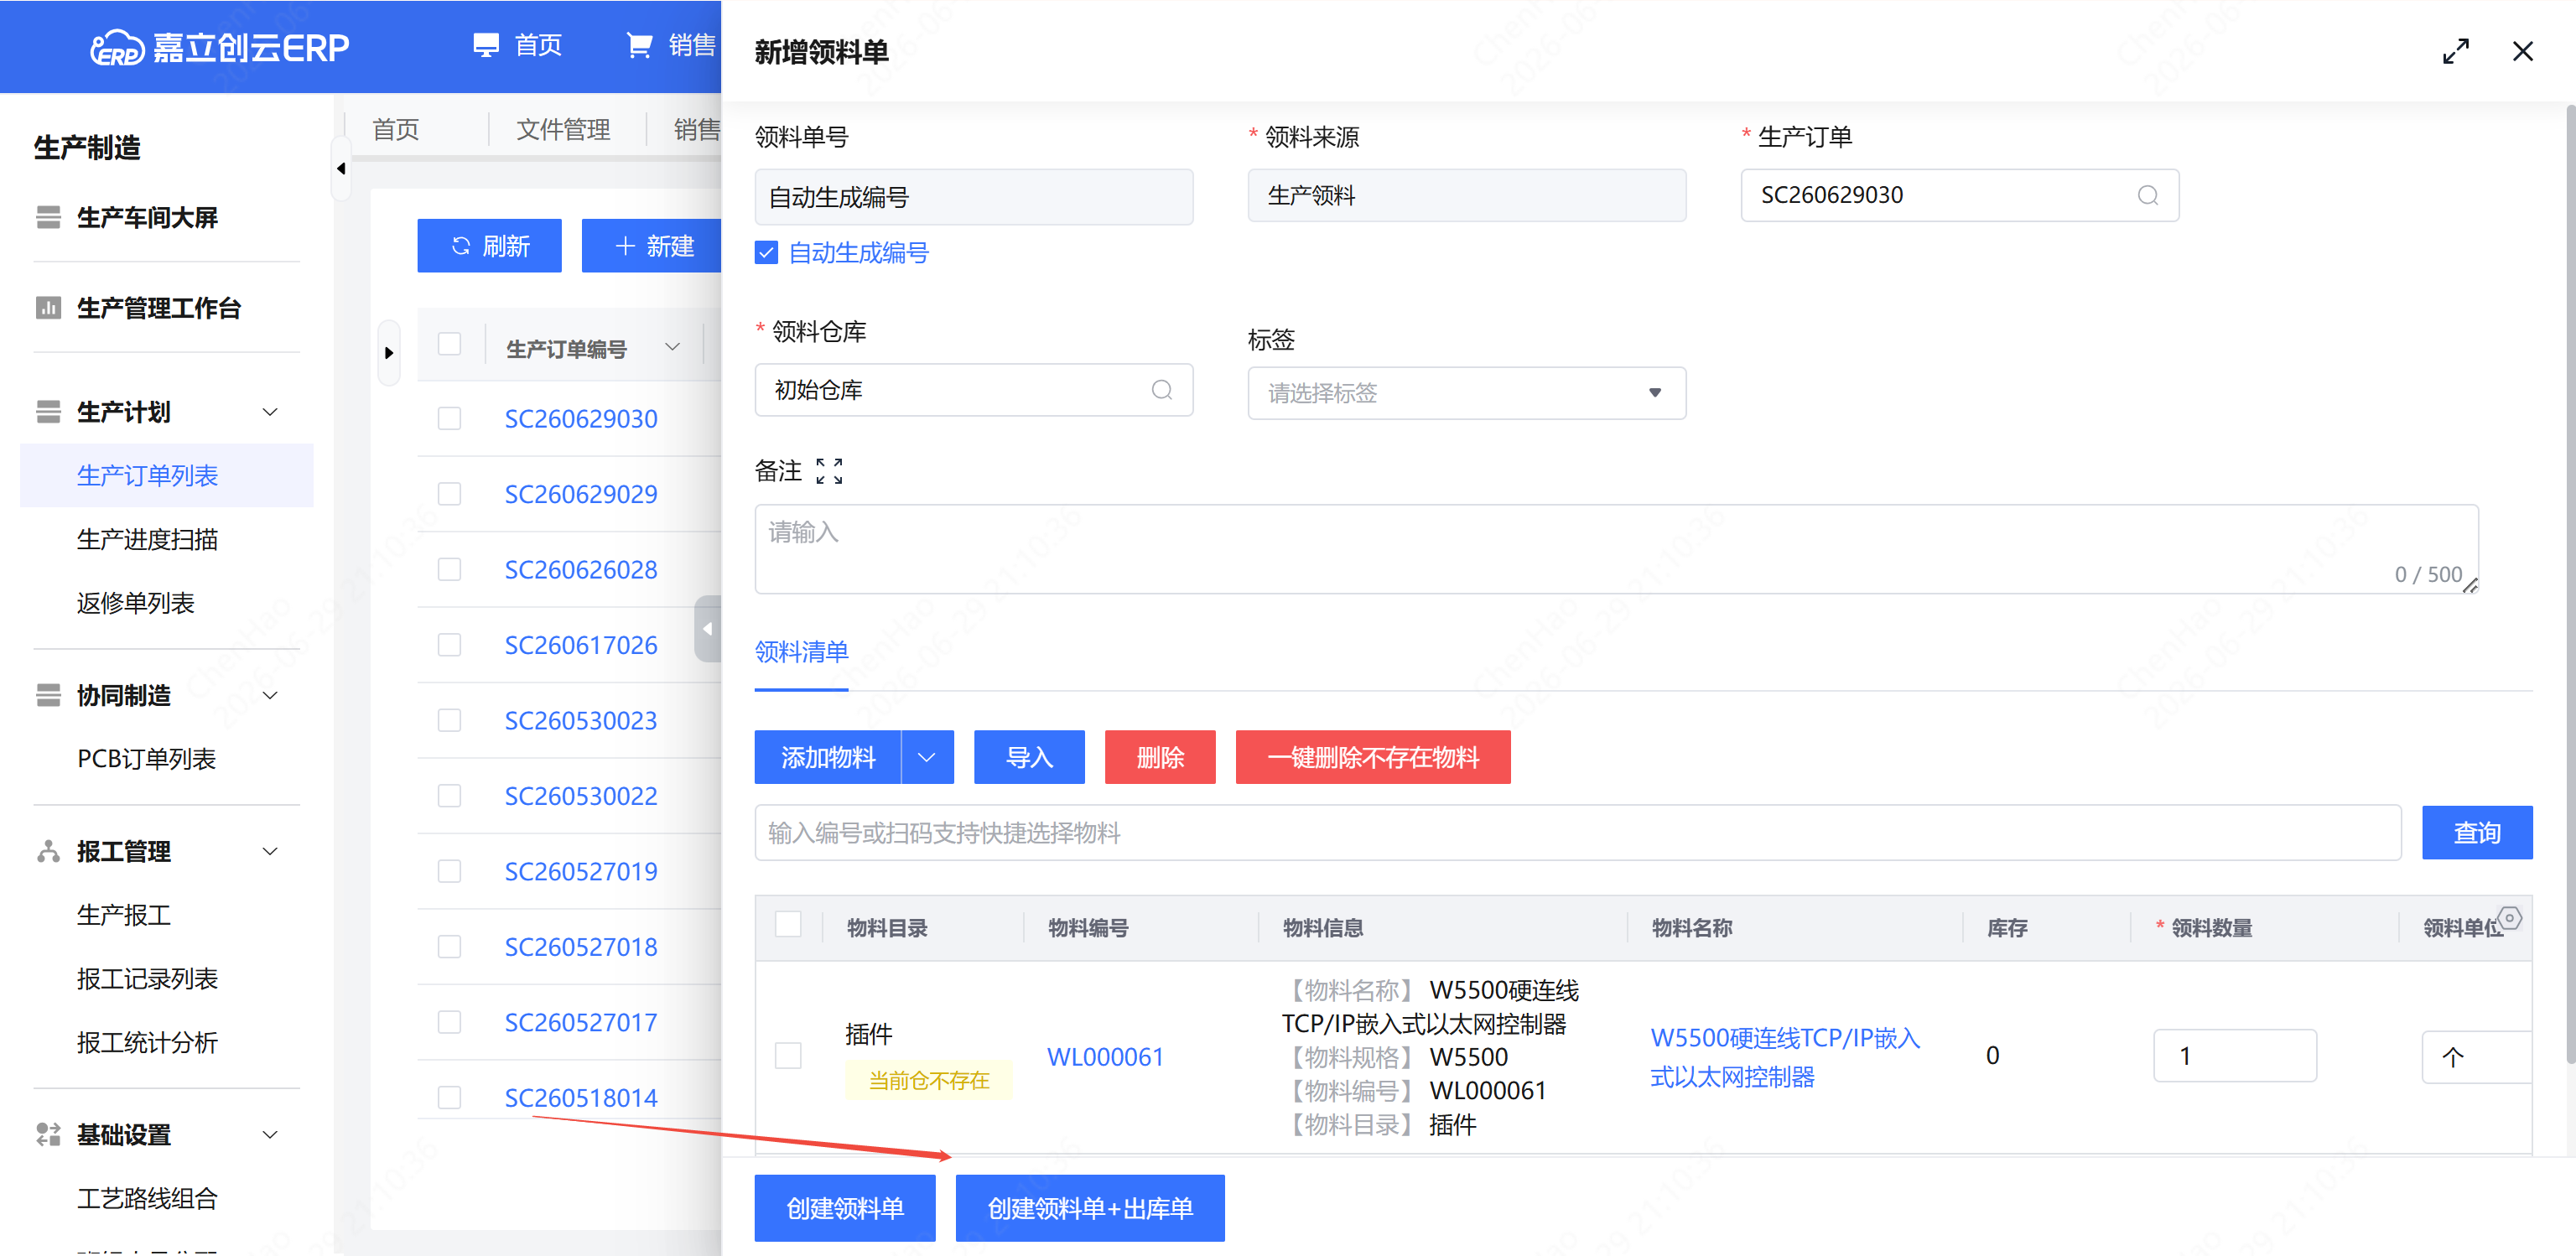Check the SC260626028 row checkbox
The height and width of the screenshot is (1256, 2576).
click(450, 569)
